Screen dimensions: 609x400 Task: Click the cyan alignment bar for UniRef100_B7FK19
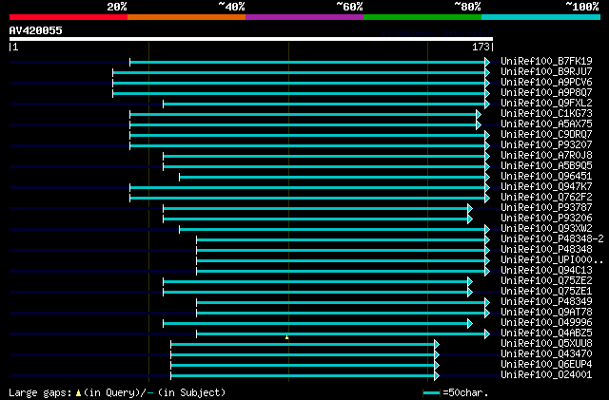pyautogui.click(x=307, y=62)
